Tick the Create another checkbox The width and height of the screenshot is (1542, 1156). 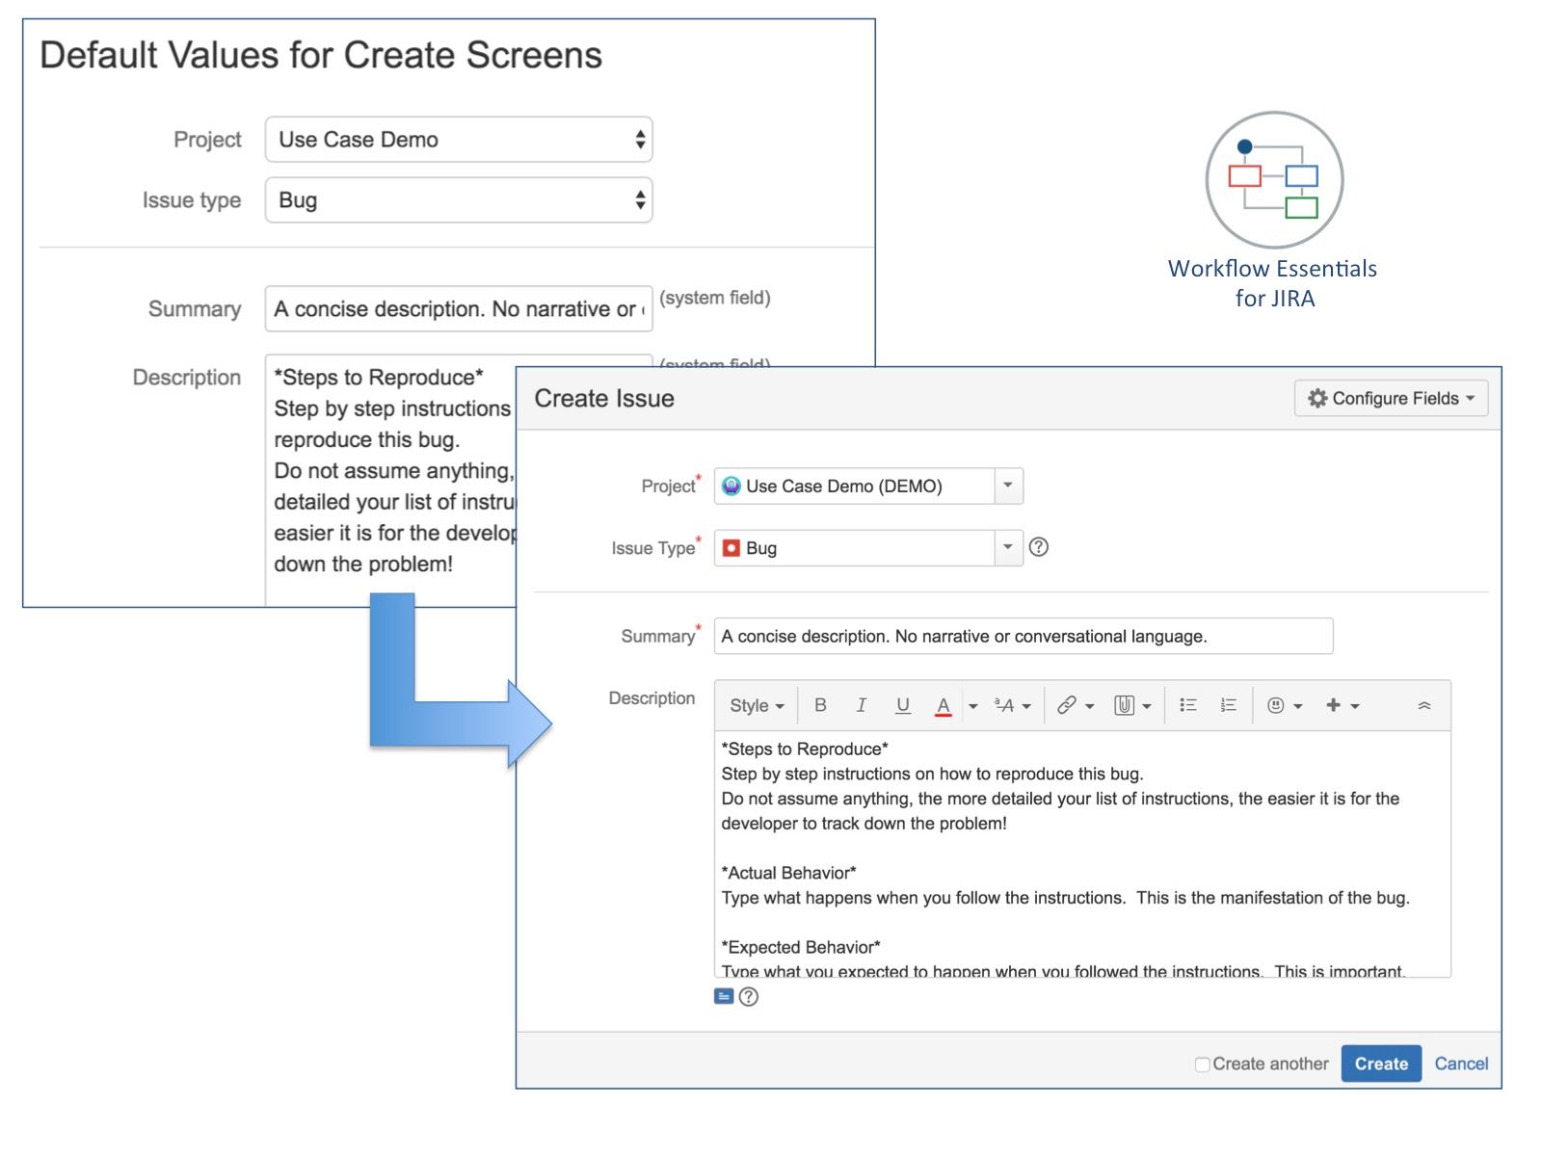coord(1202,1064)
